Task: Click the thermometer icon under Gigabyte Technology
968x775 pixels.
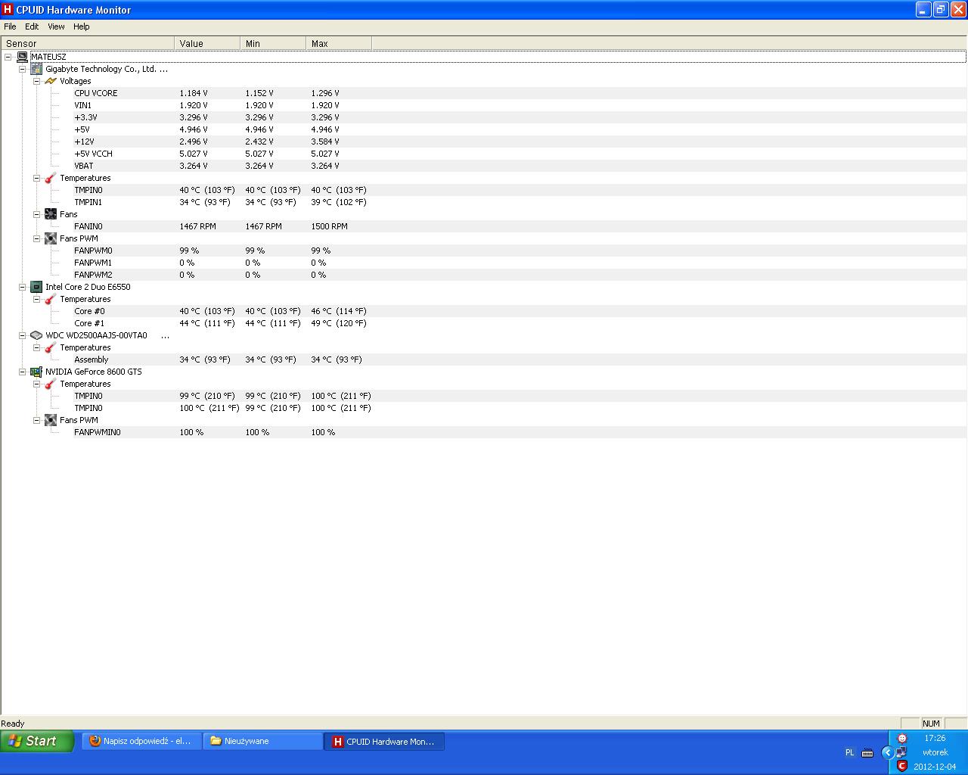Action: click(51, 178)
